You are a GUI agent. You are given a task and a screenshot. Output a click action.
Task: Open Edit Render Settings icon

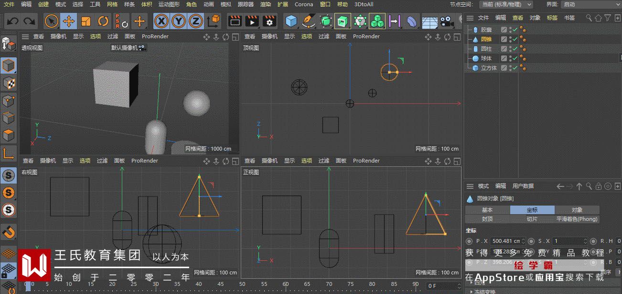coord(269,21)
